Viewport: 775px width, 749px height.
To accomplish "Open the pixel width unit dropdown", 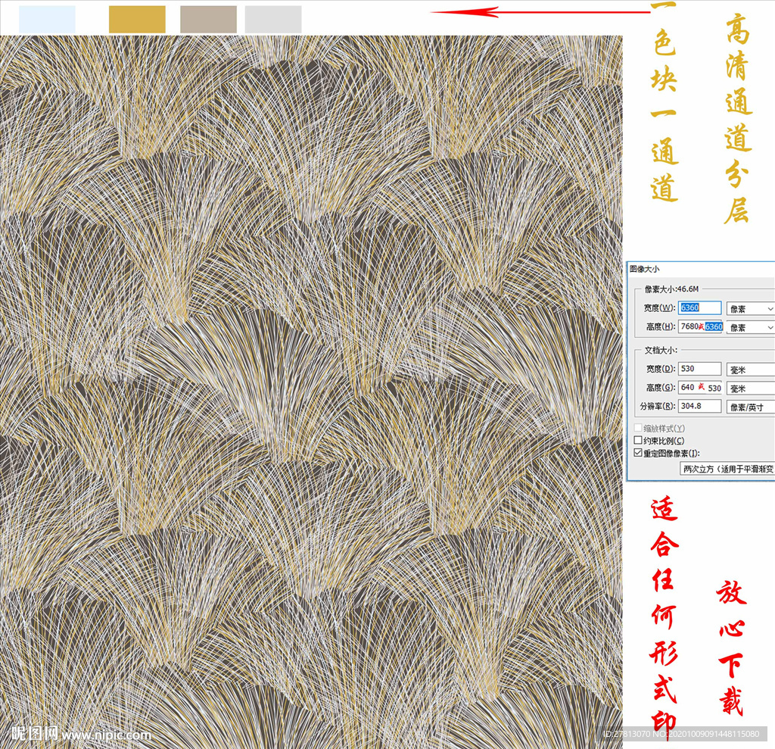I will tap(750, 308).
